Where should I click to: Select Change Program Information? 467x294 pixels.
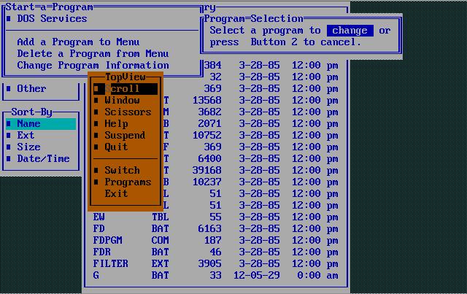93,66
